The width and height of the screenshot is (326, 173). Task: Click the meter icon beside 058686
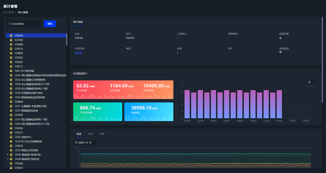(11, 102)
